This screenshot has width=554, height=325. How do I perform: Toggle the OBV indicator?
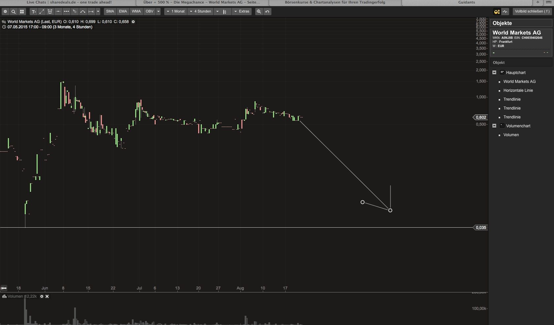149,12
